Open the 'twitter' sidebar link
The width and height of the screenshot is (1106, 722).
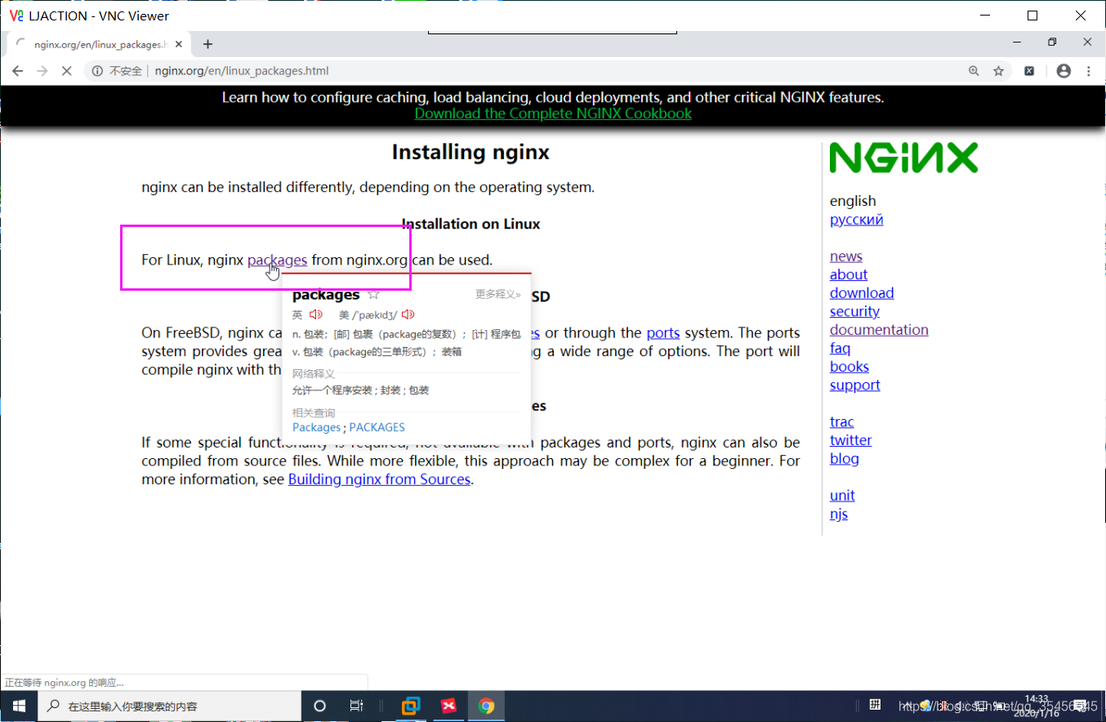pos(850,440)
